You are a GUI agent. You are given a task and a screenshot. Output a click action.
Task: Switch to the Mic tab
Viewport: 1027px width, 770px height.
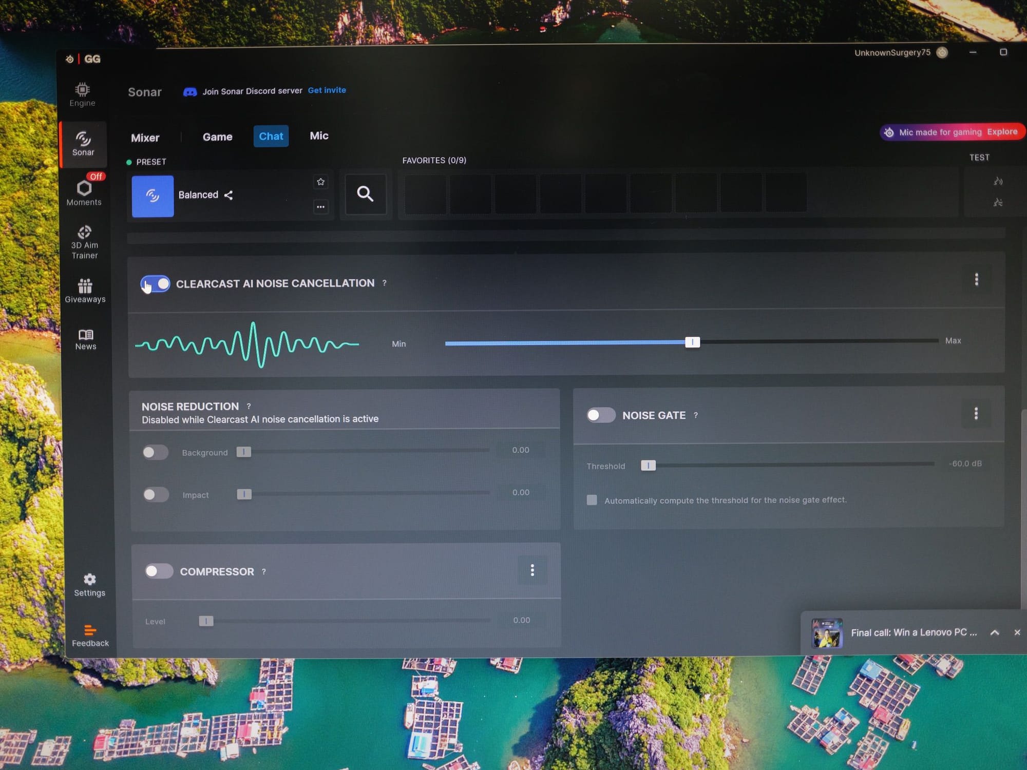tap(319, 136)
